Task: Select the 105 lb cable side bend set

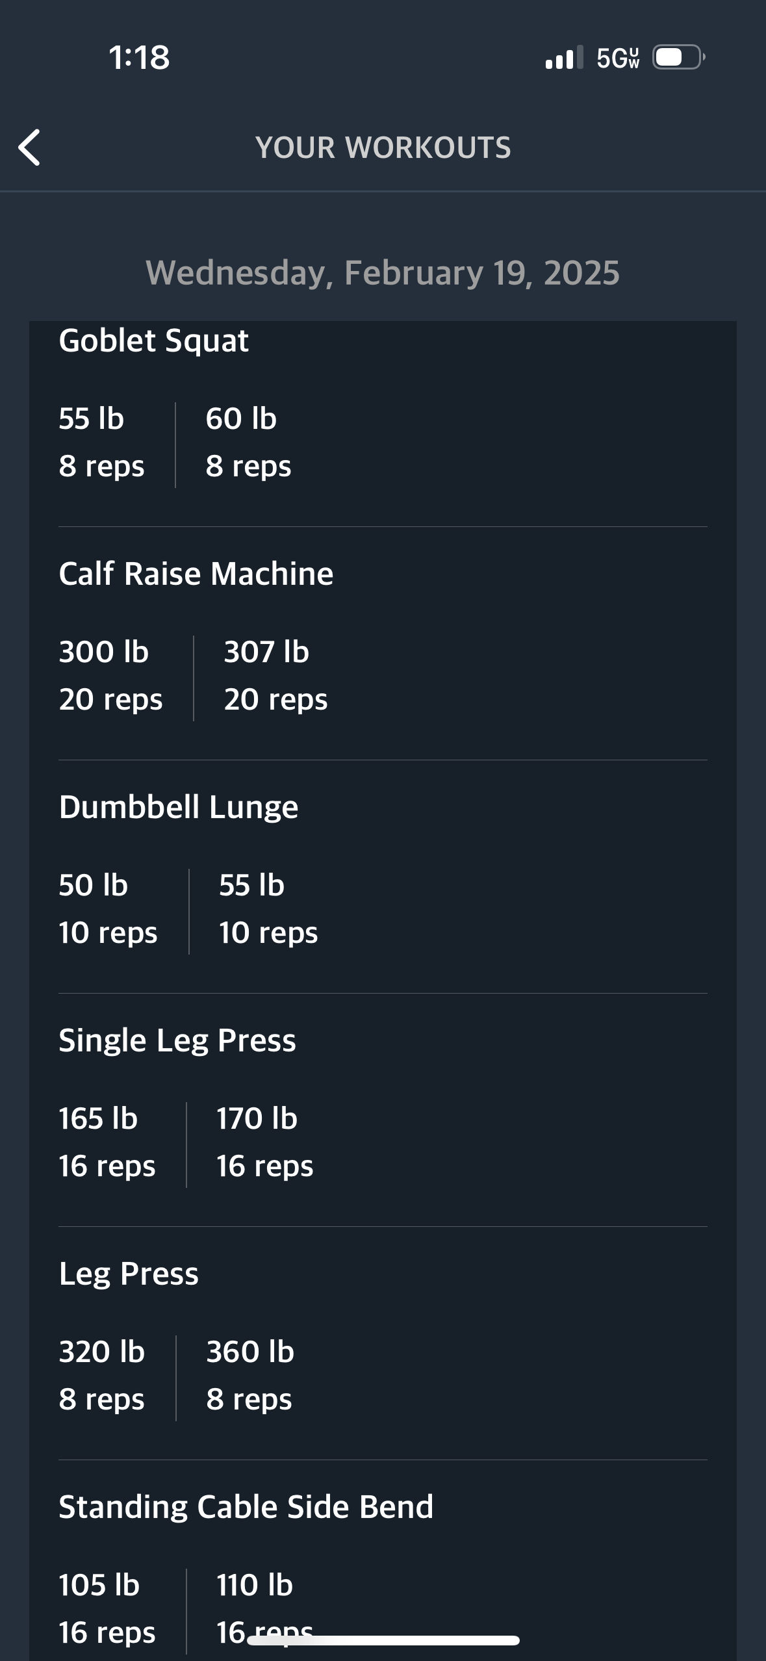Action: [x=107, y=1609]
